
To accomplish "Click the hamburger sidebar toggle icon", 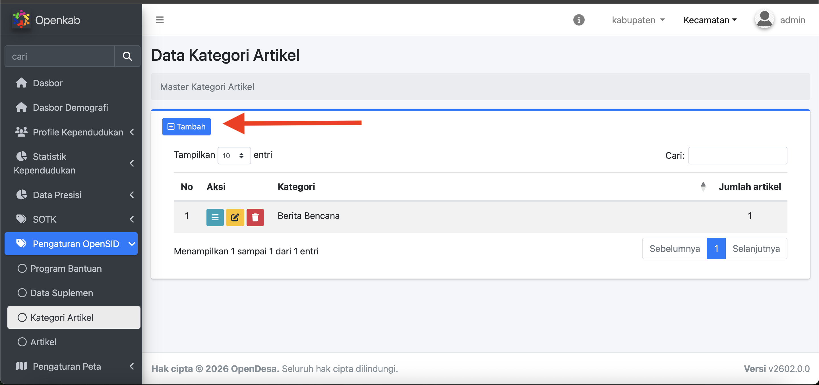I will click(x=160, y=20).
